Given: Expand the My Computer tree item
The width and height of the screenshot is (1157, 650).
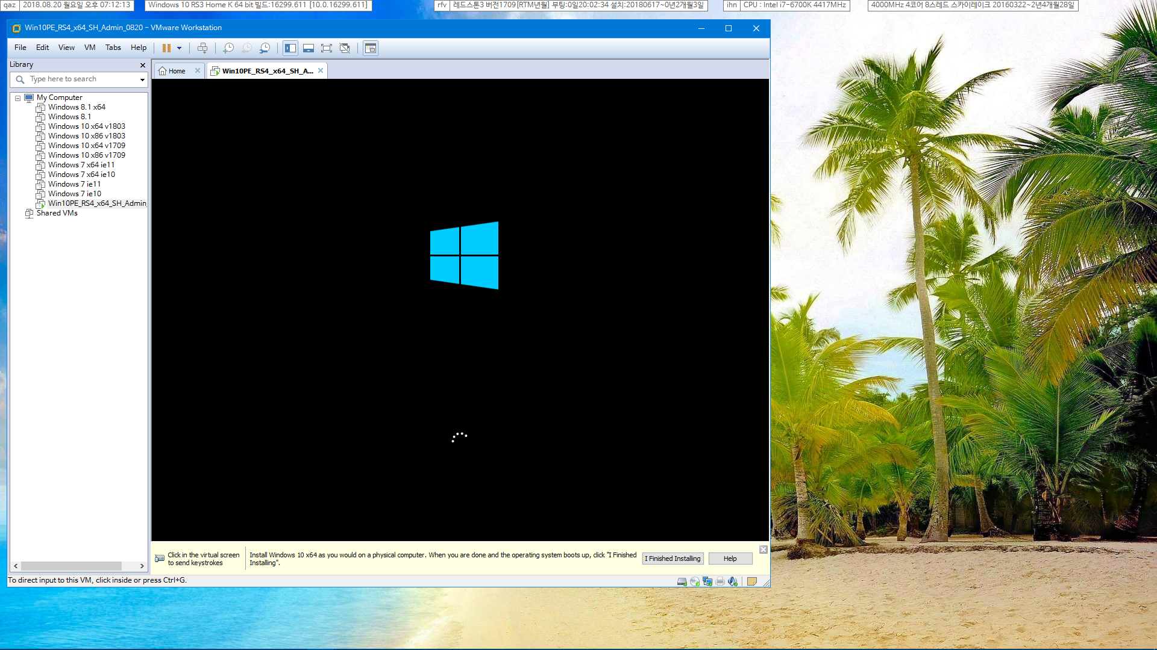Looking at the screenshot, I should (x=17, y=97).
